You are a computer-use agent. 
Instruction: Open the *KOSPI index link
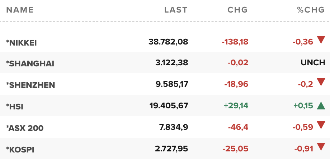click(20, 150)
